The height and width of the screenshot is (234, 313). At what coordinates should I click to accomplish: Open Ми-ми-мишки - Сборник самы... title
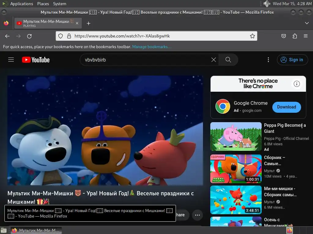tap(280, 192)
